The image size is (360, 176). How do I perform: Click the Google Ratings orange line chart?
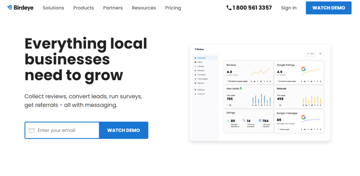311,72
